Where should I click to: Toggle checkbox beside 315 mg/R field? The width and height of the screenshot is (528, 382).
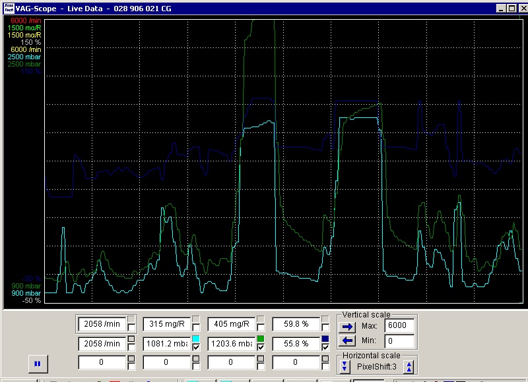click(x=196, y=327)
